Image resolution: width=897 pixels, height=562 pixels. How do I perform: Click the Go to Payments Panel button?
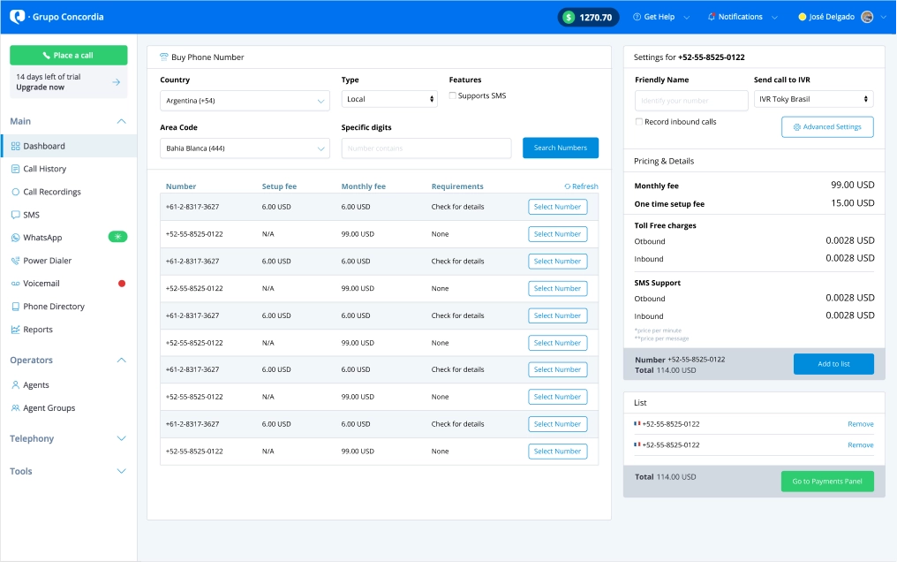click(826, 482)
